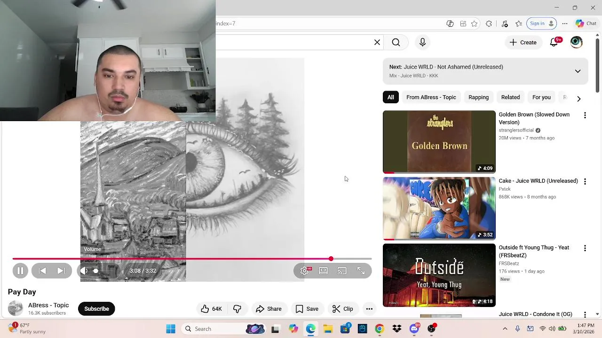The height and width of the screenshot is (338, 602).
Task: Subscribe to ABress - Topic
Action: [x=96, y=309]
